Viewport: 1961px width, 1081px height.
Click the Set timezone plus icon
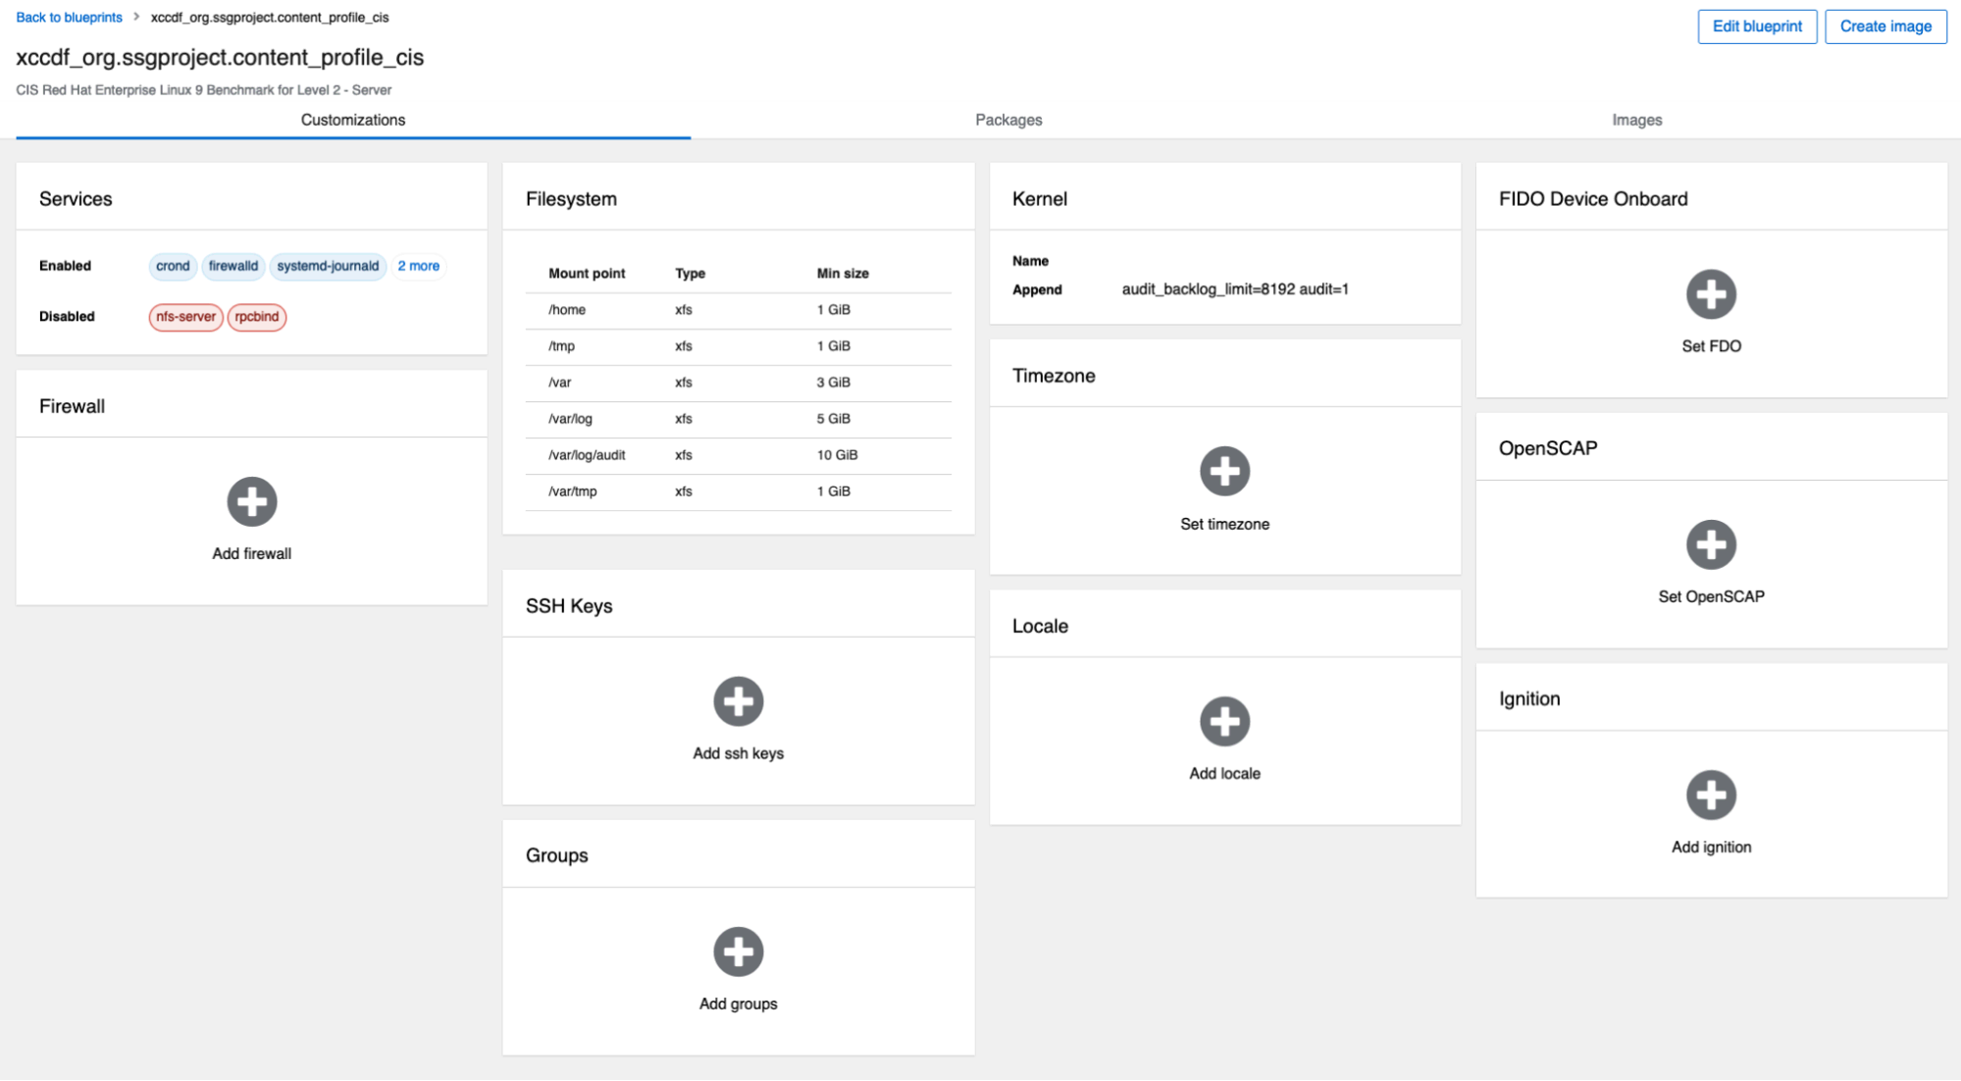point(1224,471)
